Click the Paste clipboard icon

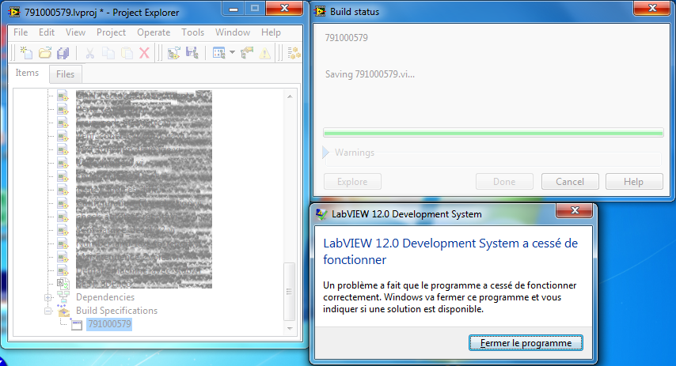(127, 53)
